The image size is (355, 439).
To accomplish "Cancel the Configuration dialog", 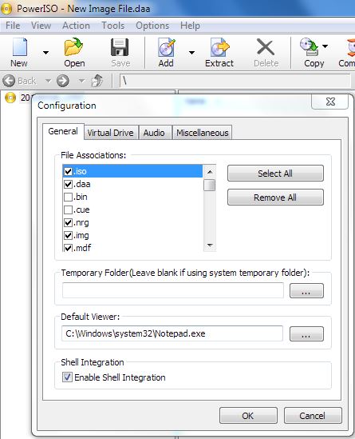I will [313, 416].
